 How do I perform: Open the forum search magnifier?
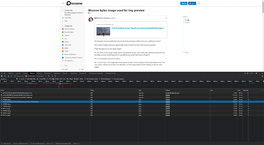199,3
